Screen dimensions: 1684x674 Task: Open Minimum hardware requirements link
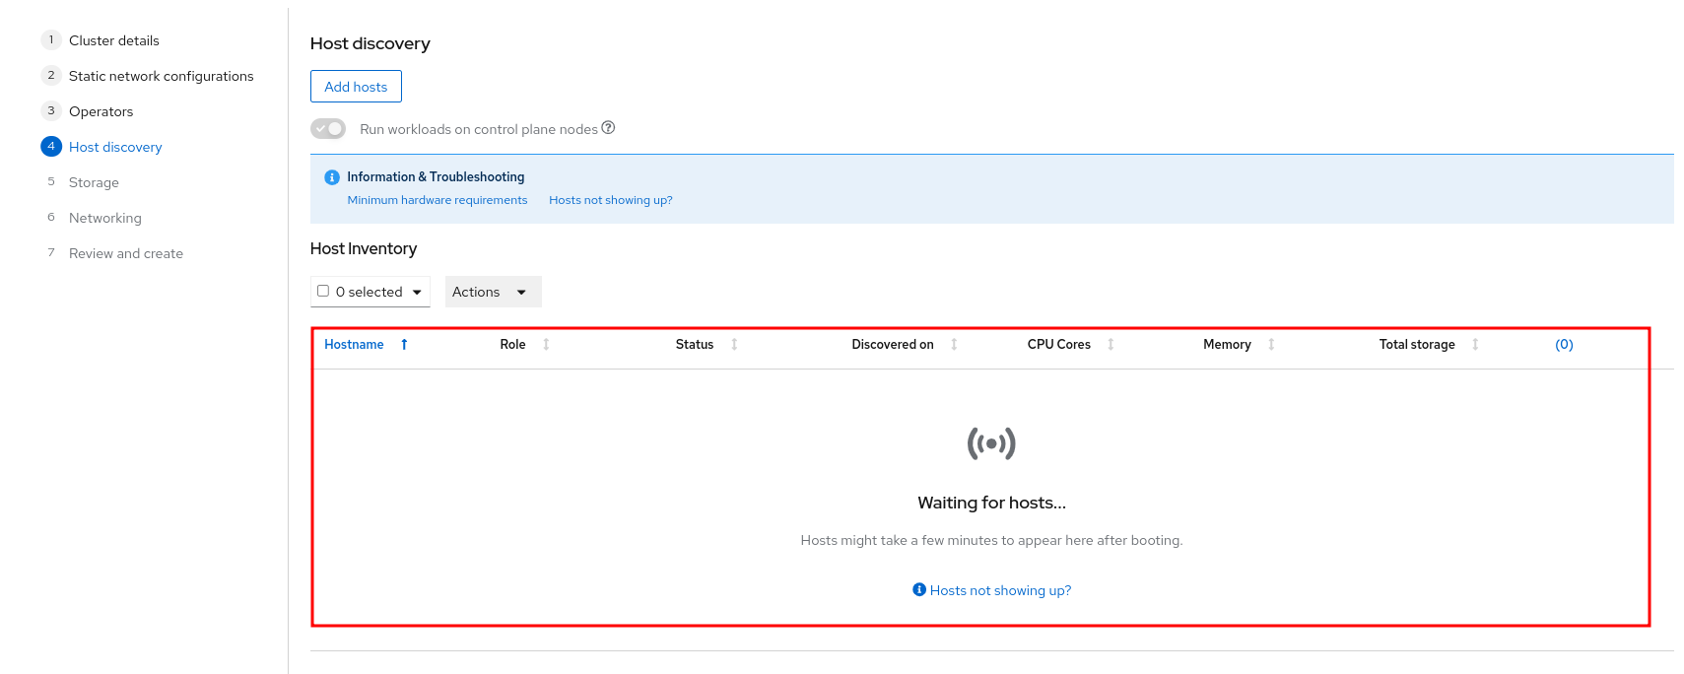point(438,200)
